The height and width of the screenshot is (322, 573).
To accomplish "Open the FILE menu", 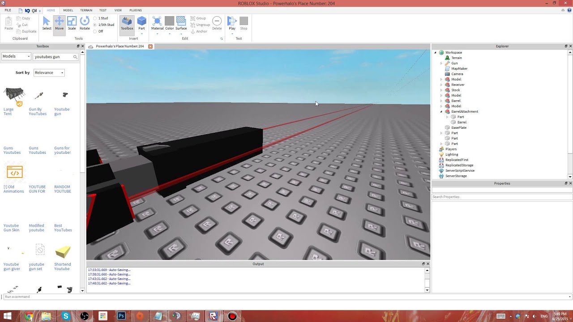I will coord(8,10).
